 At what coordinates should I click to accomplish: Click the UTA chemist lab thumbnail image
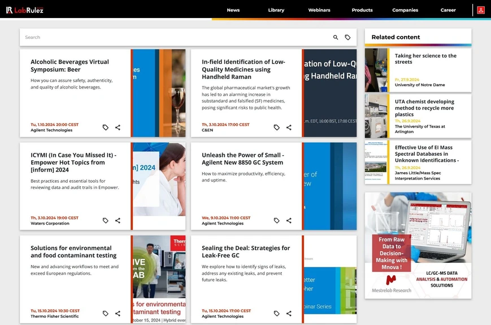(376, 116)
